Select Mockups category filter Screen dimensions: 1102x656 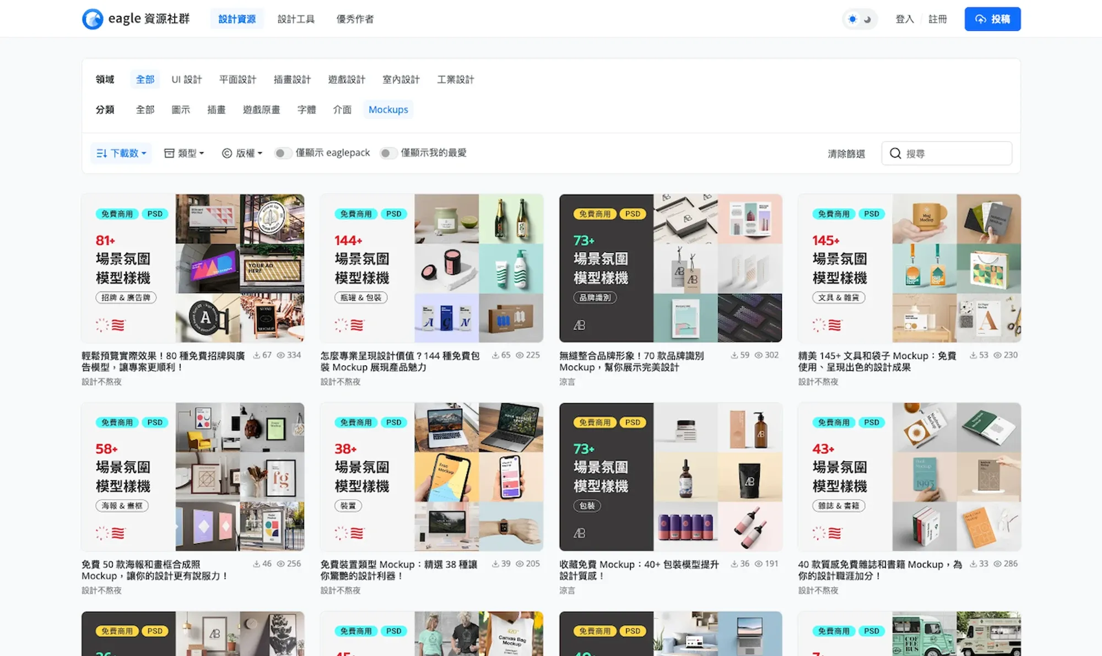388,110
